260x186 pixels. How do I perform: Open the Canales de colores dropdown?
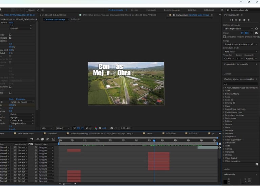click(22, 102)
